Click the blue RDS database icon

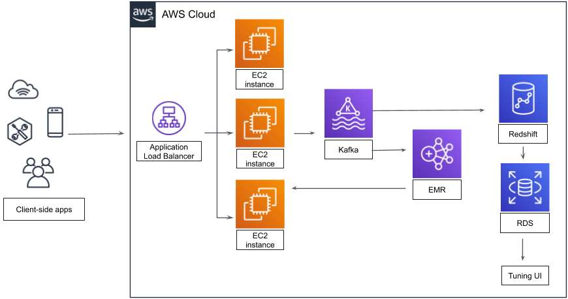point(525,187)
